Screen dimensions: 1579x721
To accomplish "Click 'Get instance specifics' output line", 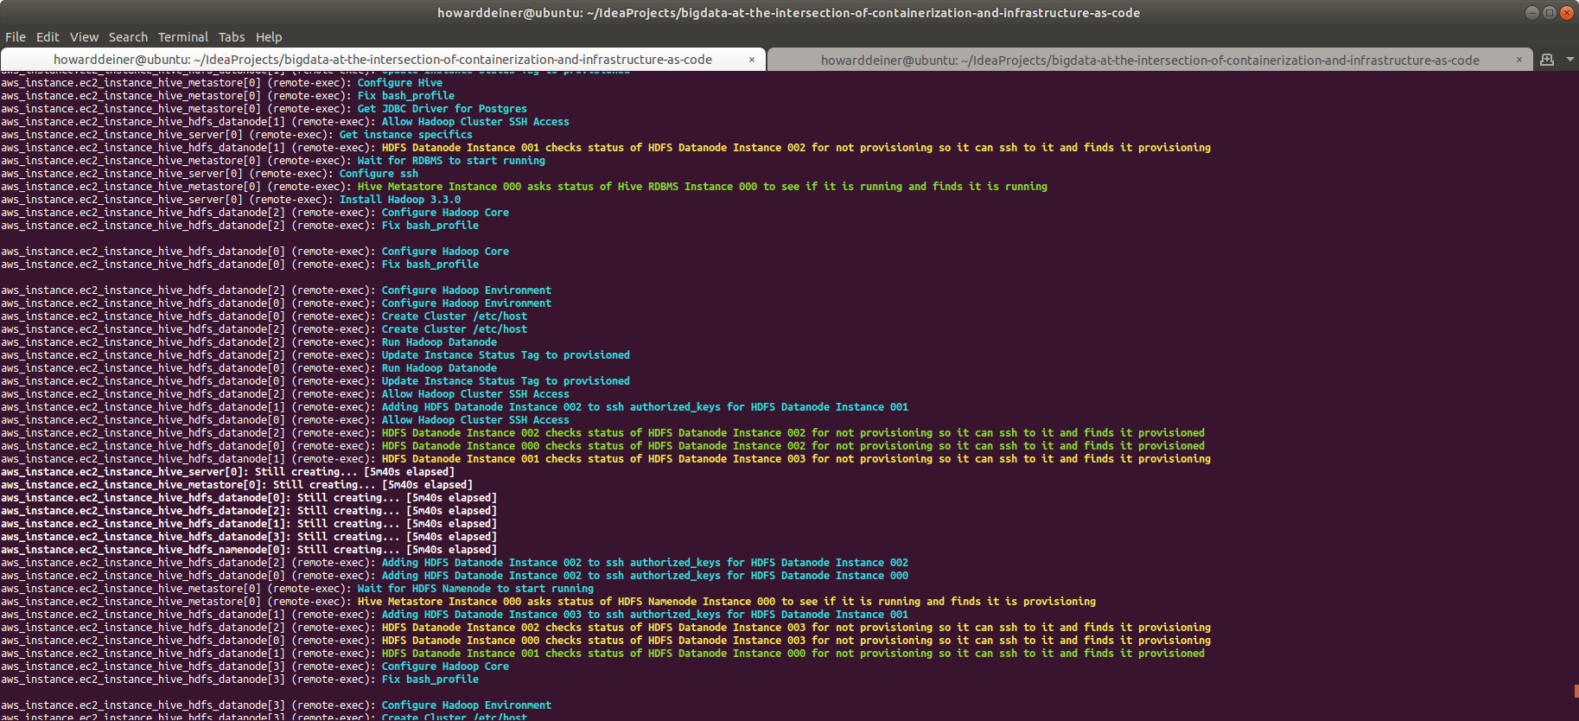I will click(x=406, y=135).
